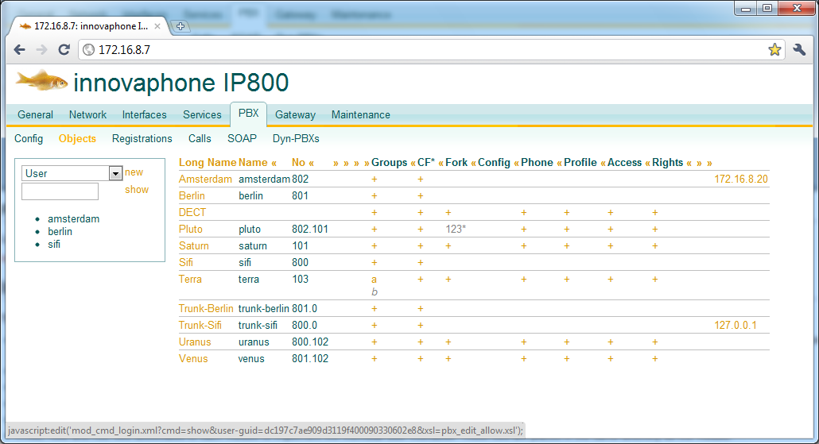The width and height of the screenshot is (819, 444).
Task: Click the CF plus for Berlin
Action: 421,196
